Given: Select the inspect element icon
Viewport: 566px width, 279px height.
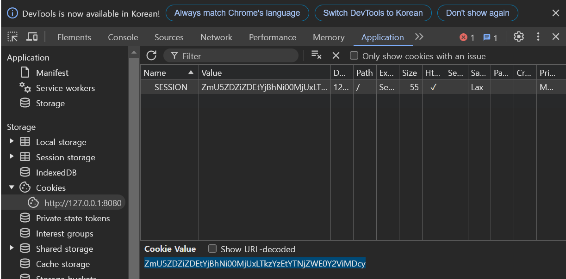Looking at the screenshot, I should click(x=12, y=36).
